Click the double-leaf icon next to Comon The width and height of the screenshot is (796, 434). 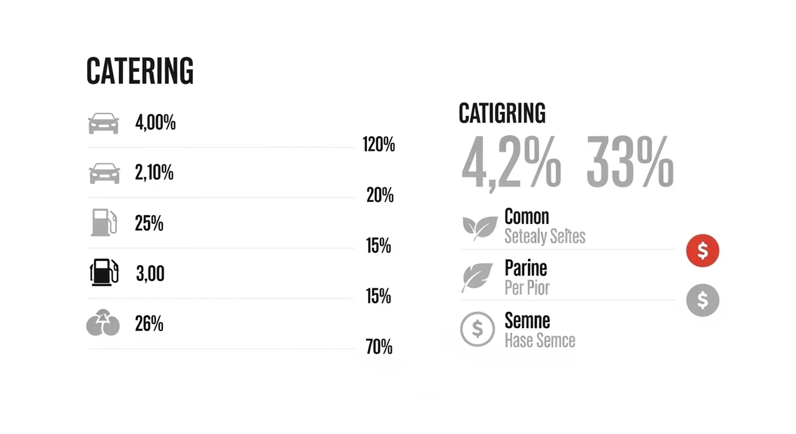coord(479,228)
